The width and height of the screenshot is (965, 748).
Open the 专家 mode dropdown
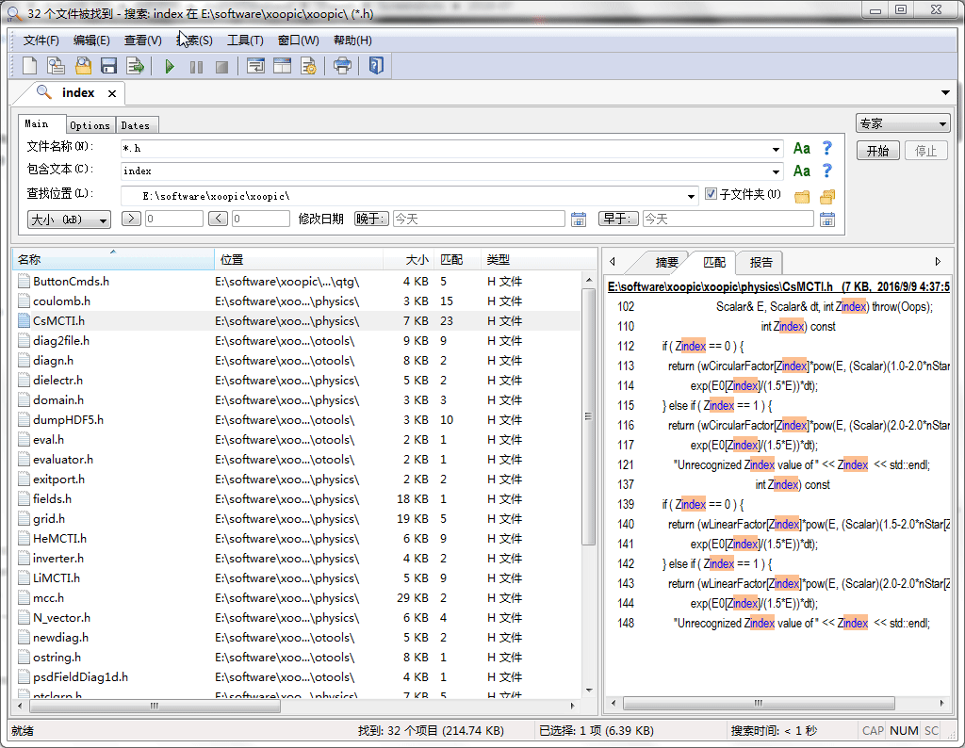903,123
